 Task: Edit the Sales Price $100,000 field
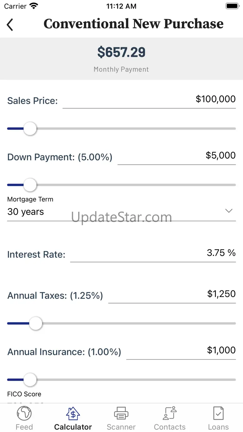pyautogui.click(x=149, y=100)
